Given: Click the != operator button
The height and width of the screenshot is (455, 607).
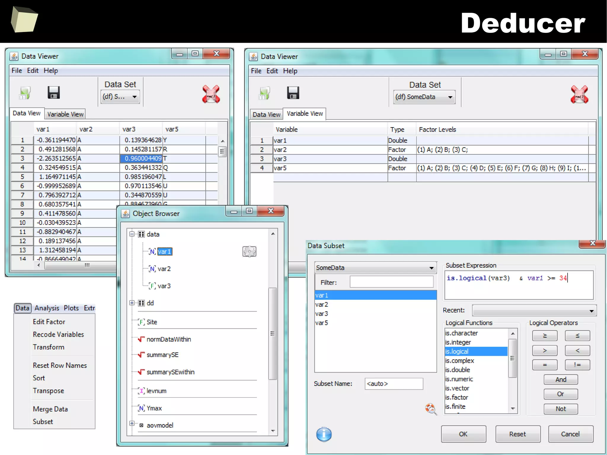Looking at the screenshot, I should point(577,365).
